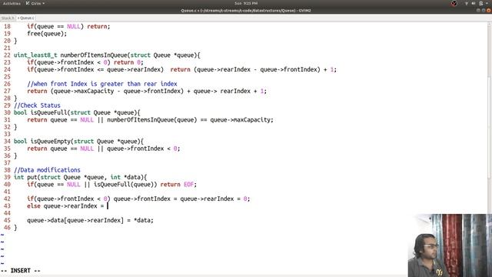The width and height of the screenshot is (492, 277).
Task: Place cursor on "free(queue);" line
Action: 47,34
